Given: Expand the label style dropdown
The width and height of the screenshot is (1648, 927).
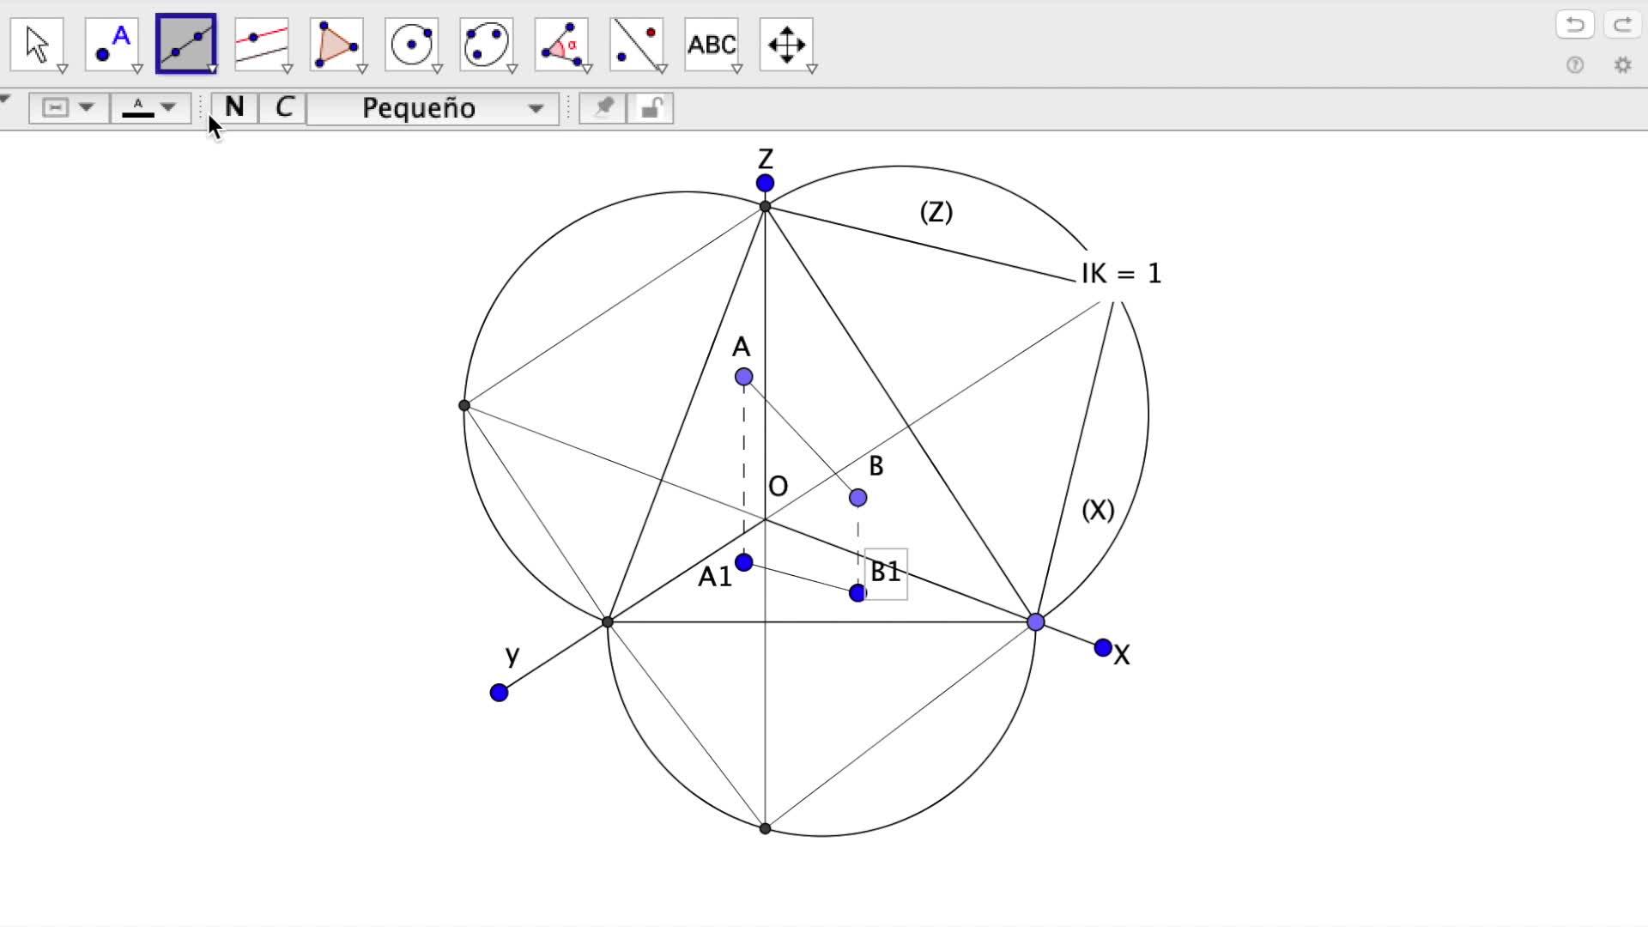Looking at the screenshot, I should point(68,108).
